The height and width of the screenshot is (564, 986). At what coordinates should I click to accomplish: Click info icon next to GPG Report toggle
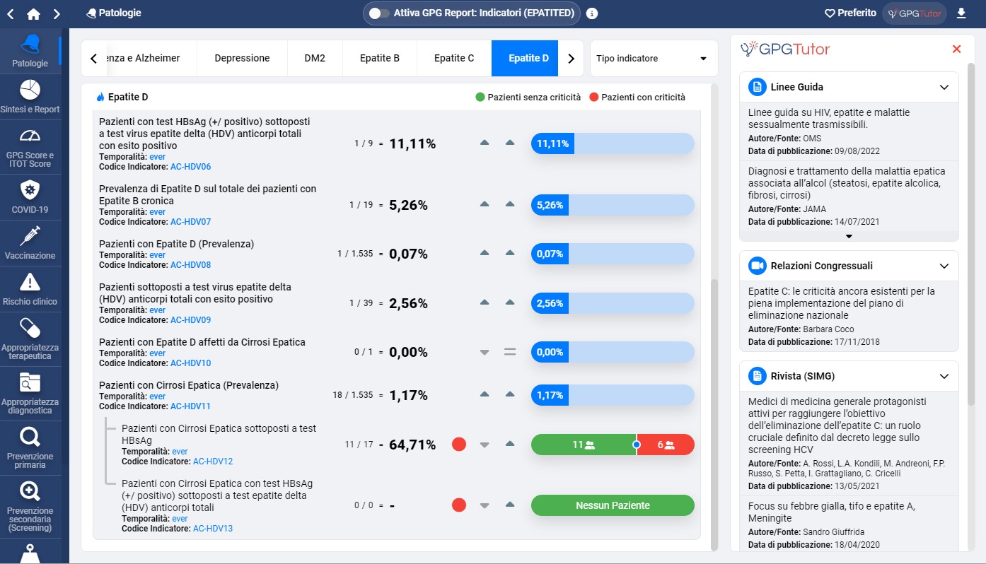tap(592, 13)
